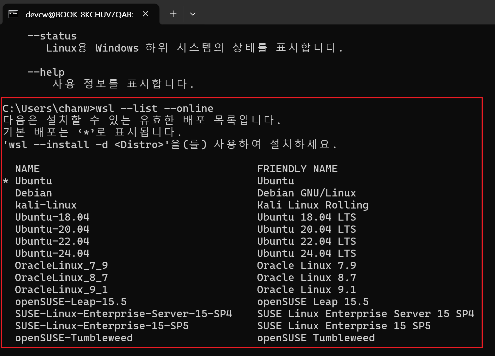The image size is (495, 356).
Task: Open a new terminal tab with the plus button
Action: tap(173, 14)
